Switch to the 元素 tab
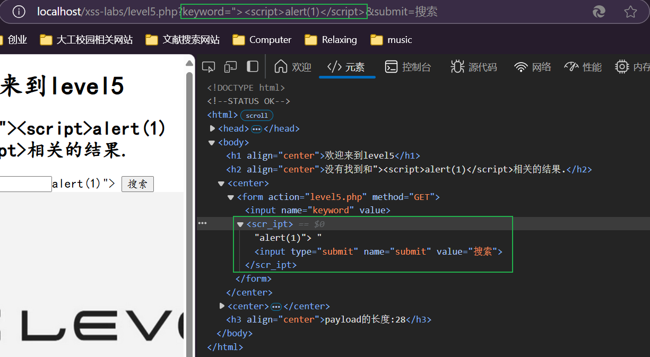This screenshot has width=650, height=357. [x=346, y=67]
